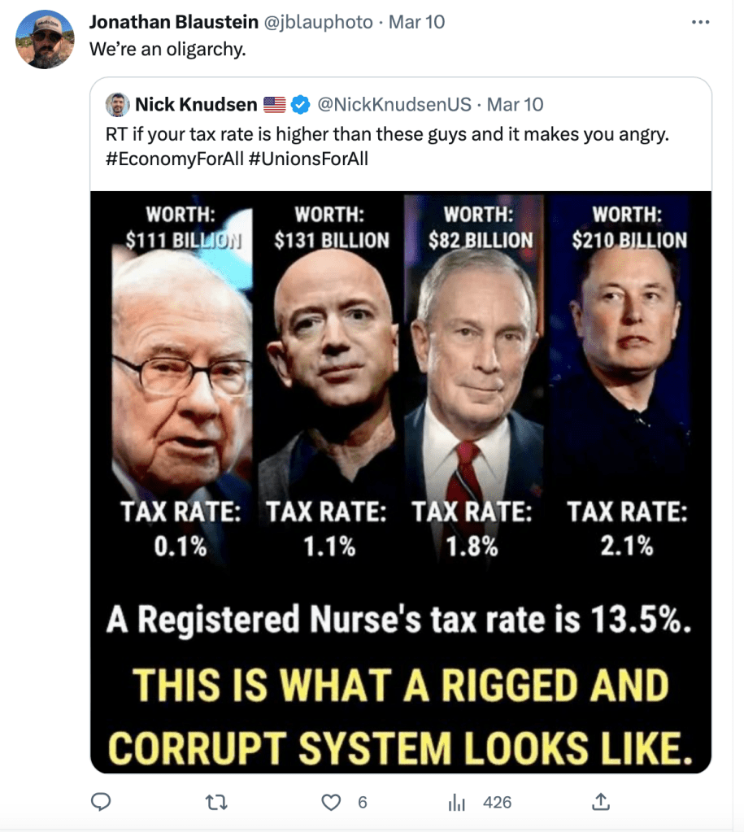Screen dimensions: 744x832
Task: Expand the tax rate meme image
Action: [401, 481]
